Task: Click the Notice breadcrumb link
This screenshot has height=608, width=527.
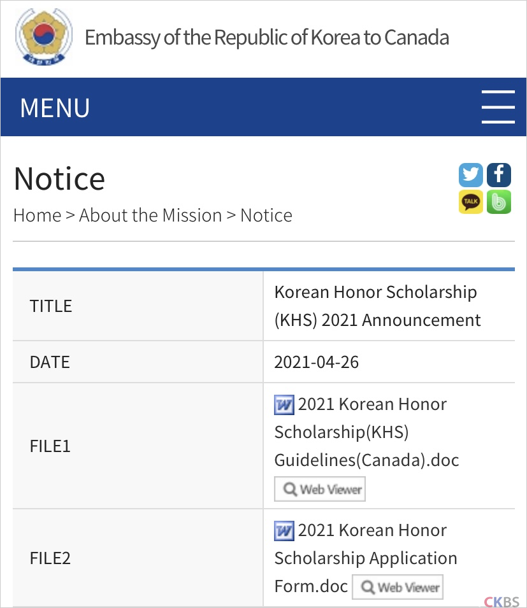Action: point(266,215)
